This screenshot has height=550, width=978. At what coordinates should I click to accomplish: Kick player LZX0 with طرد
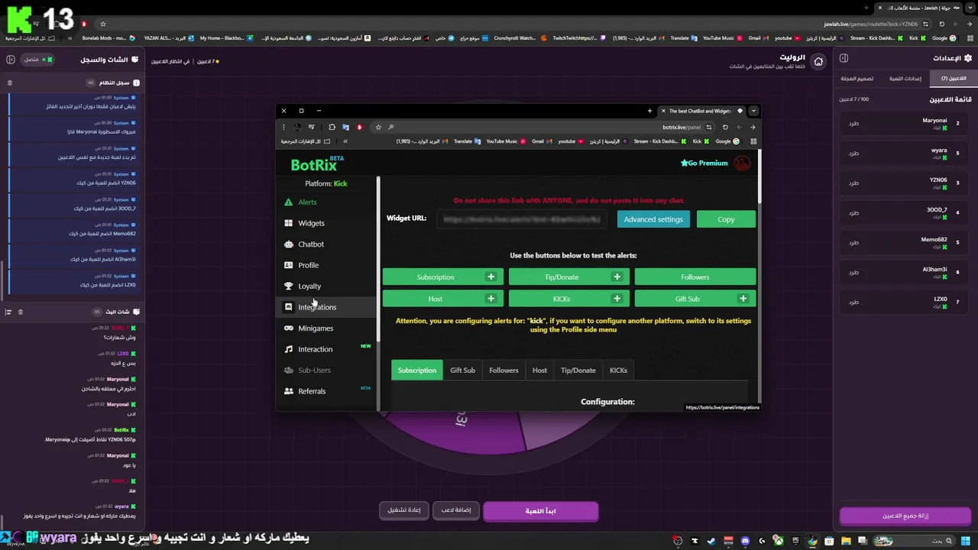click(853, 302)
